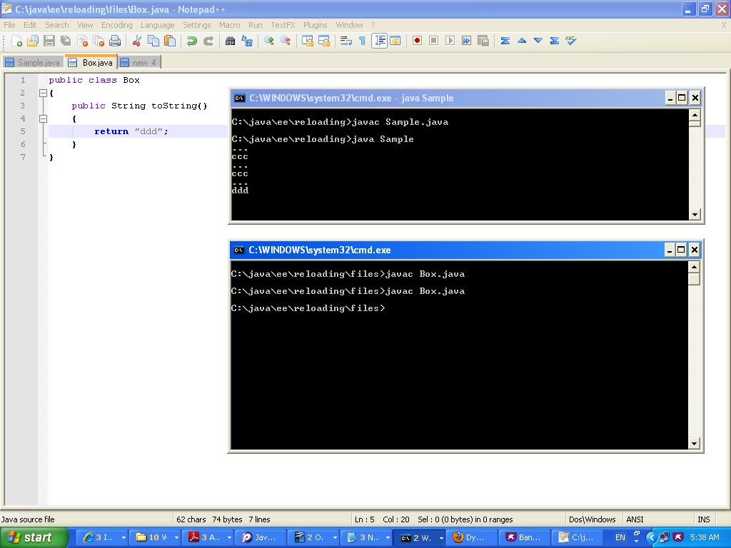Open Find with the binoculars icon
This screenshot has height=548, width=731.
pos(230,41)
